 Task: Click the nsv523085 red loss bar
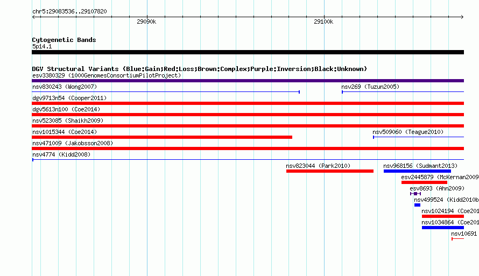(x=248, y=126)
